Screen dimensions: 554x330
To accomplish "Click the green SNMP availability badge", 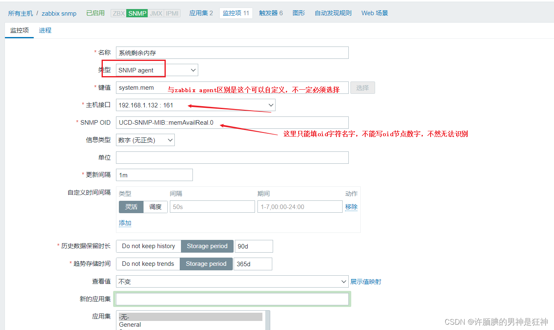I will 137,13.
